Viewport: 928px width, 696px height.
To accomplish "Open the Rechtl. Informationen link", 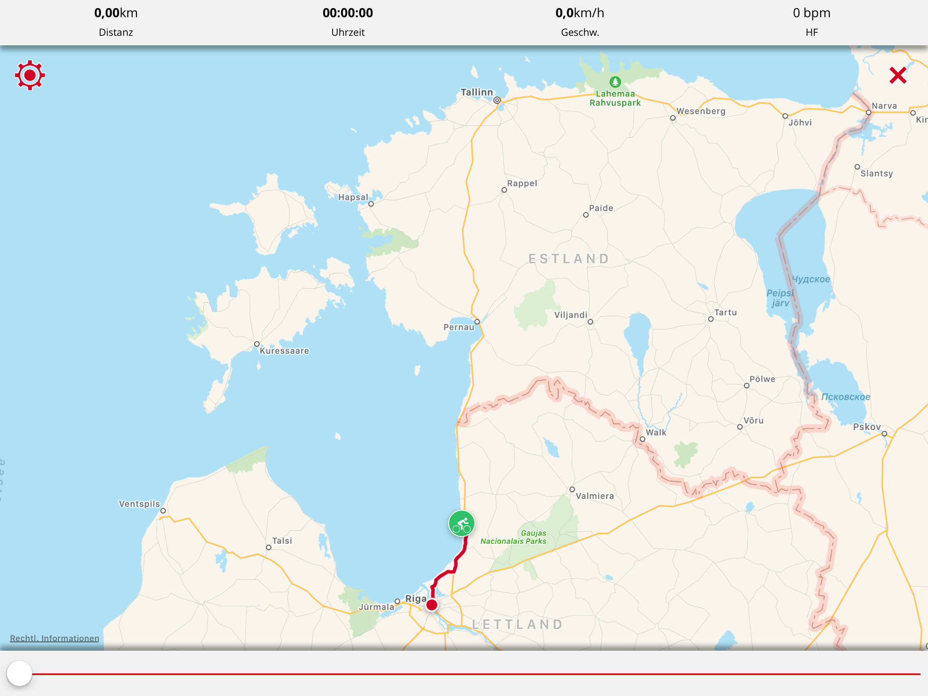I will point(54,638).
